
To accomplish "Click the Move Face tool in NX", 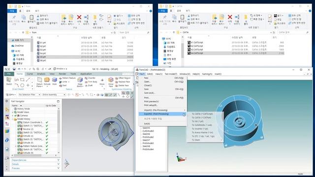I will 111,82.
